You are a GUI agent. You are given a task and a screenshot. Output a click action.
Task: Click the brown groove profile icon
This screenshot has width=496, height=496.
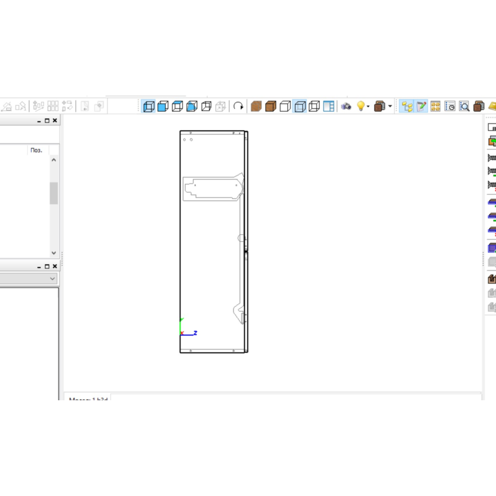pos(492,279)
